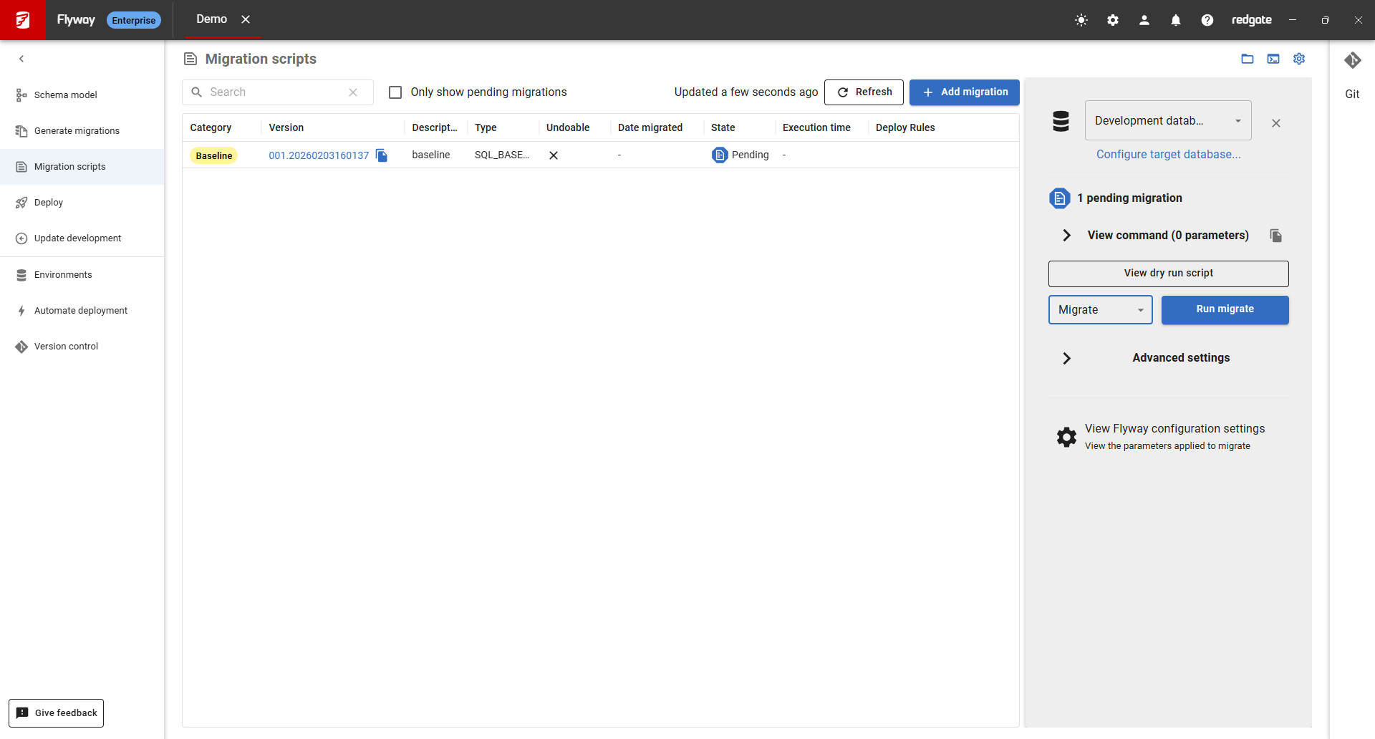Copy the migration version number
Viewport: 1375px width, 739px height.
pyautogui.click(x=382, y=155)
